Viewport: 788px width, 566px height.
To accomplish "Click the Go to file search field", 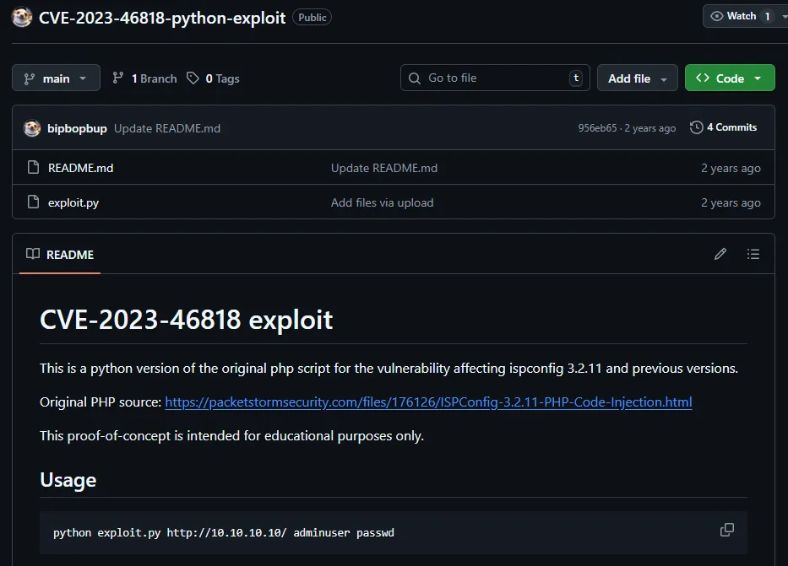I will 495,78.
